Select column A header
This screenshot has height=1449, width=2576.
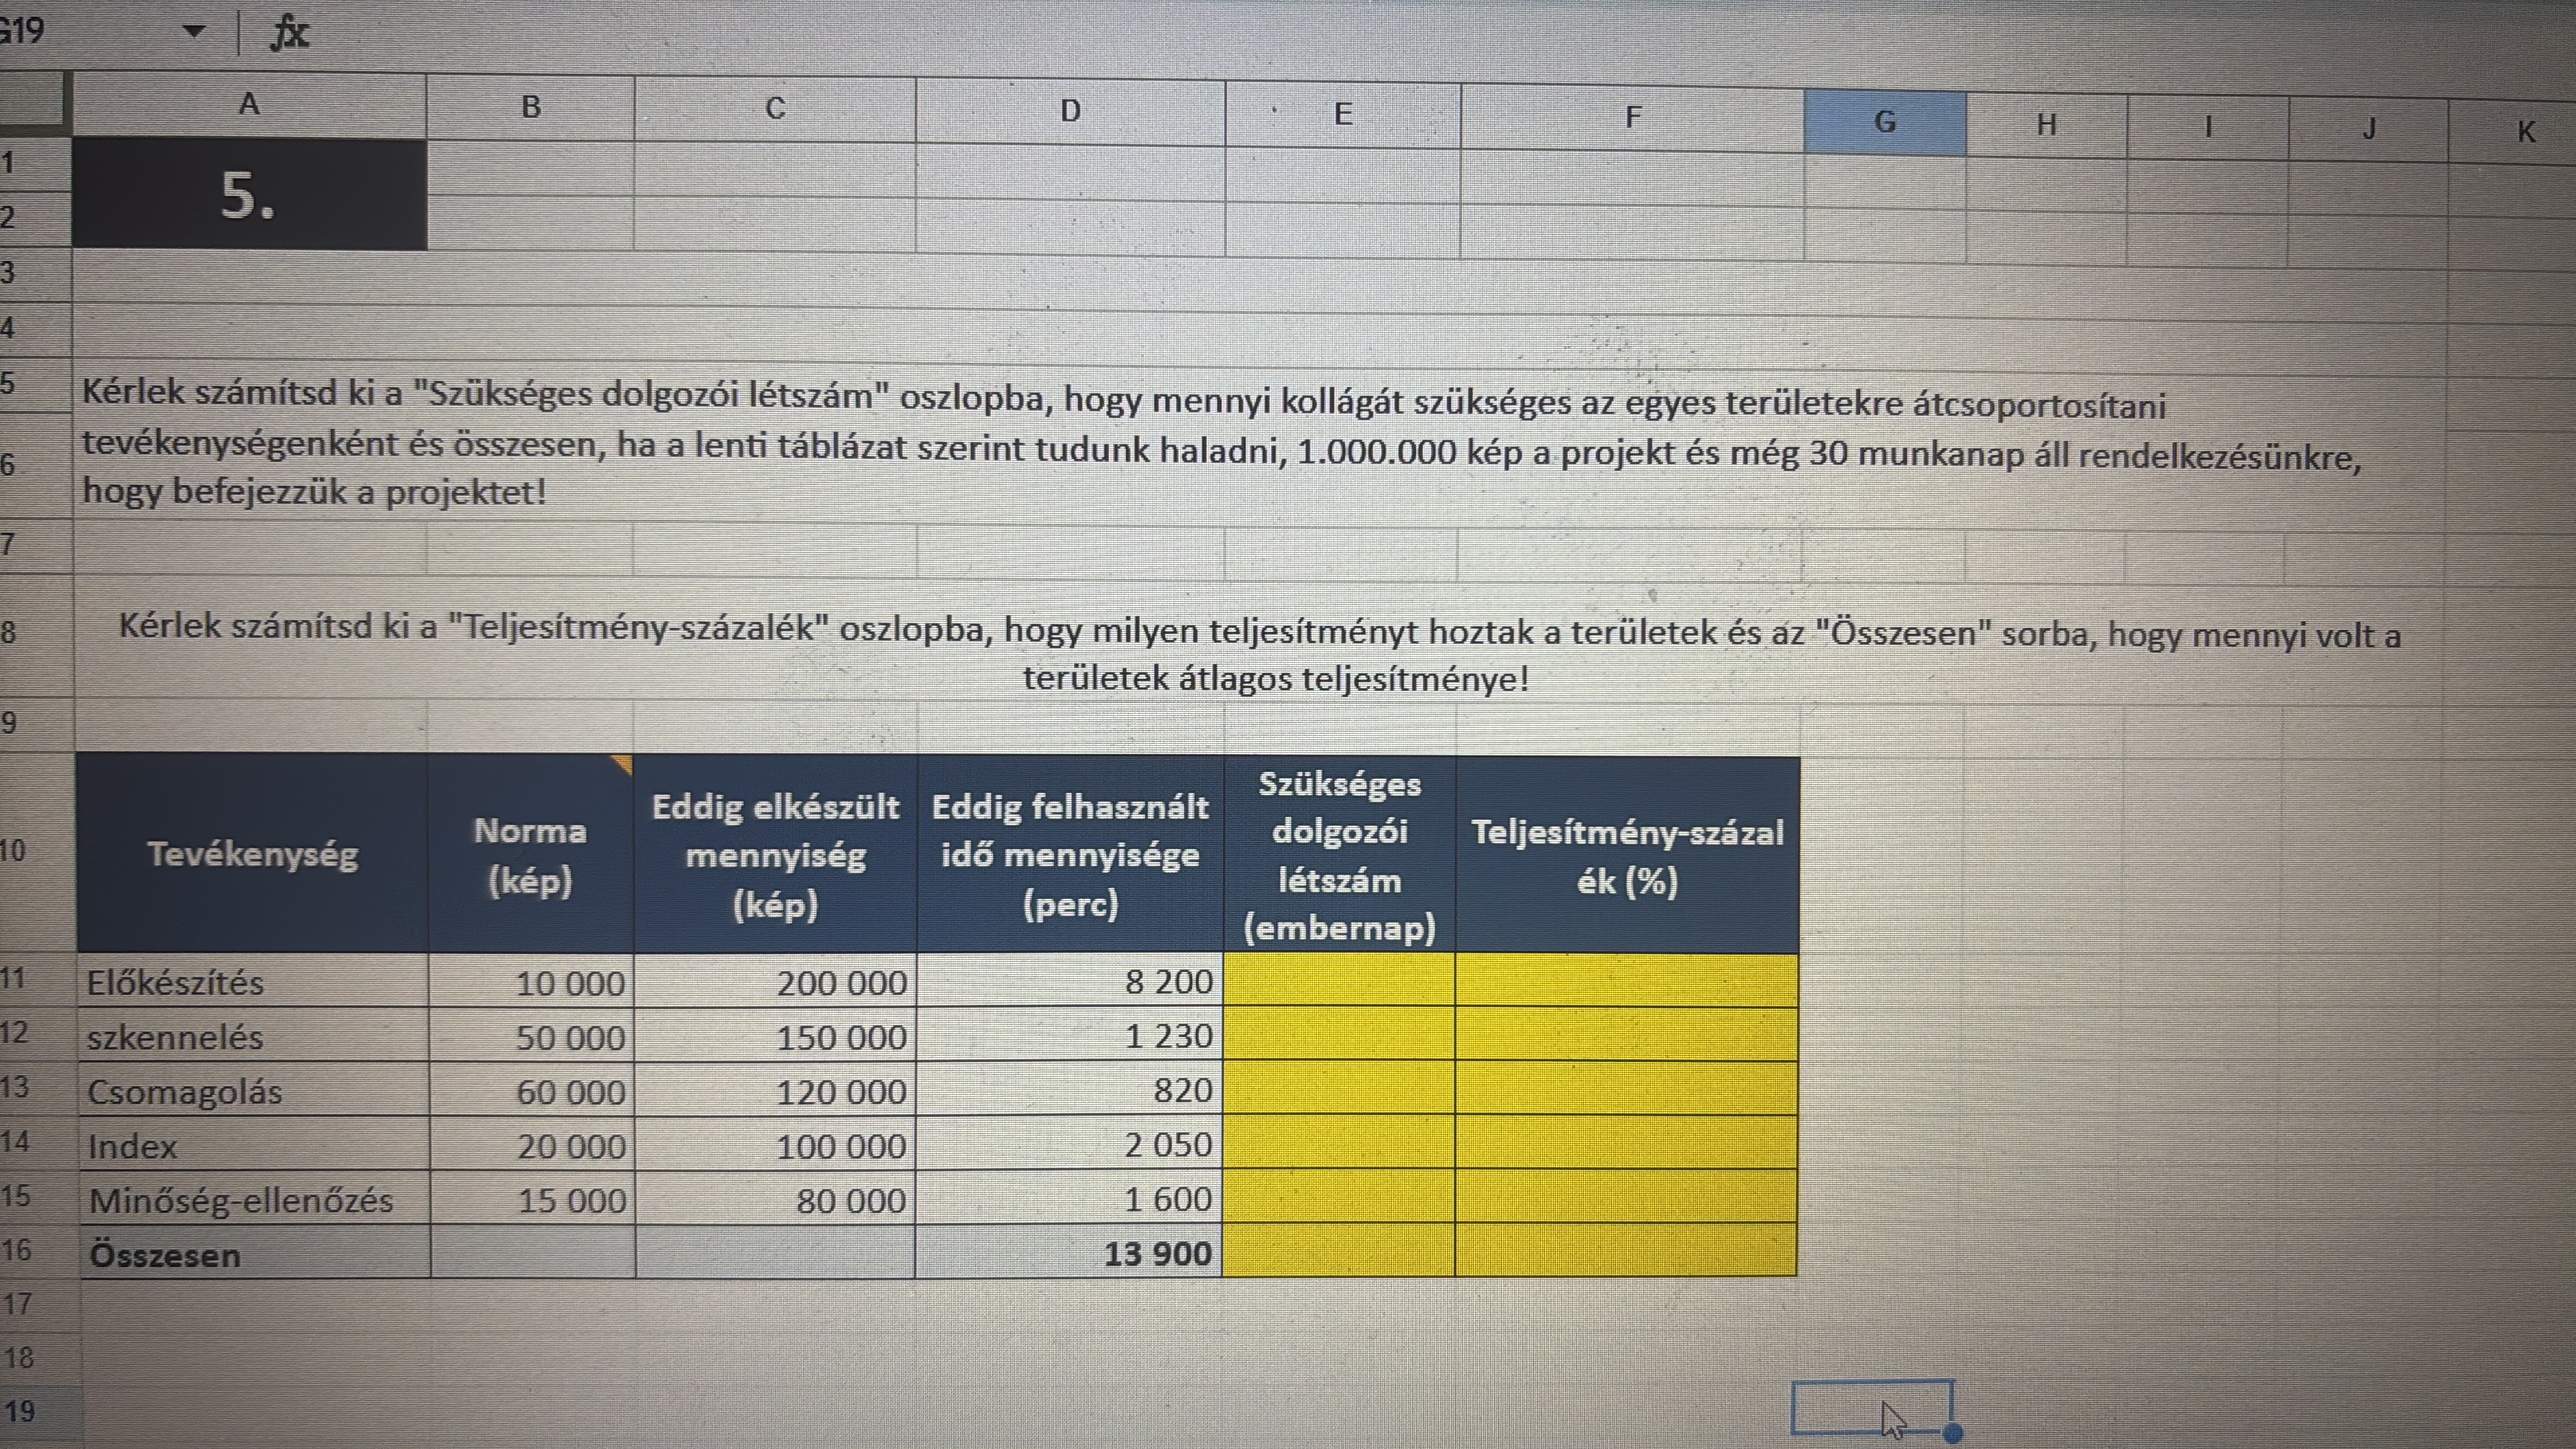coord(249,104)
